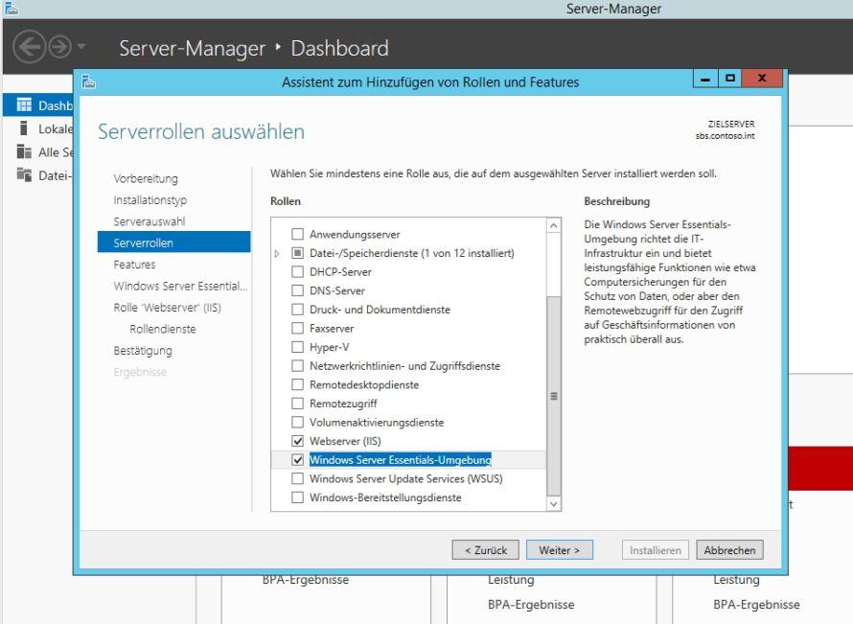Check Netzwerkrichtlinien- und Zugriffsdienste checkbox
853x624 pixels.
pos(297,366)
